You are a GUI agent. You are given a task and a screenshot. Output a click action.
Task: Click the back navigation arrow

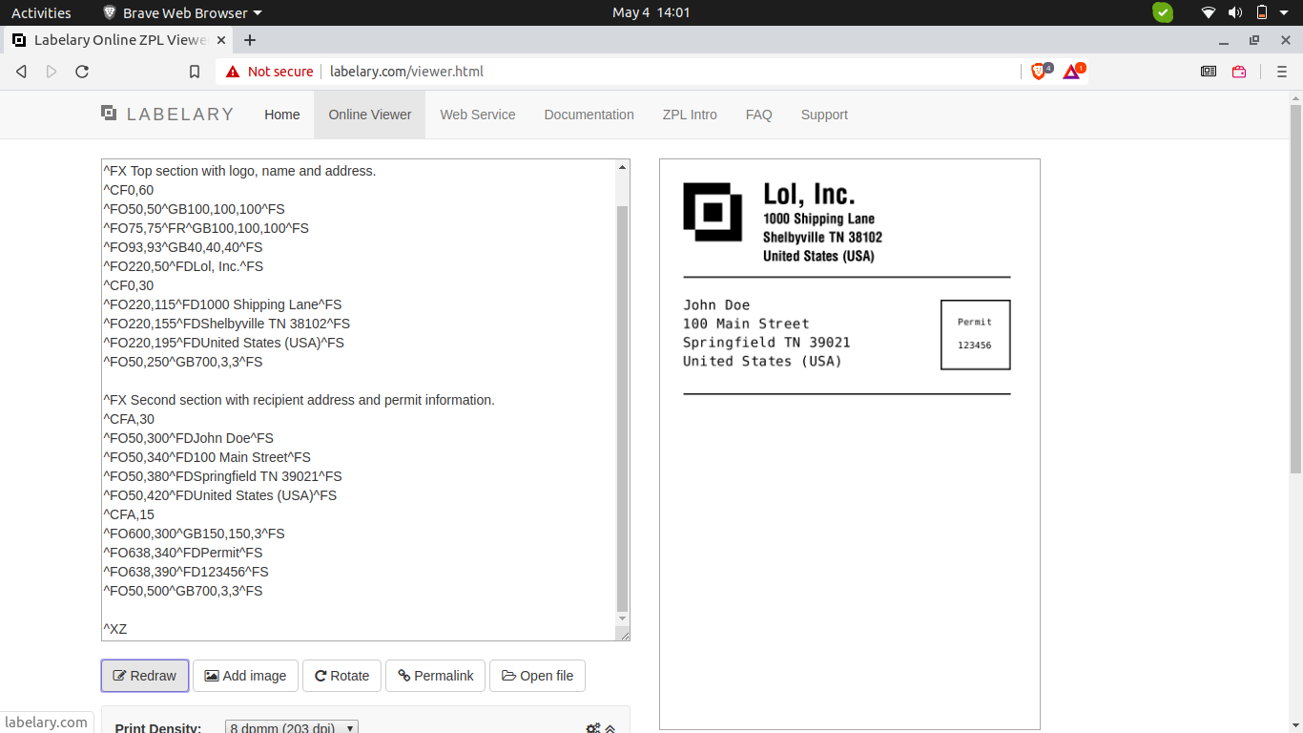pyautogui.click(x=21, y=71)
